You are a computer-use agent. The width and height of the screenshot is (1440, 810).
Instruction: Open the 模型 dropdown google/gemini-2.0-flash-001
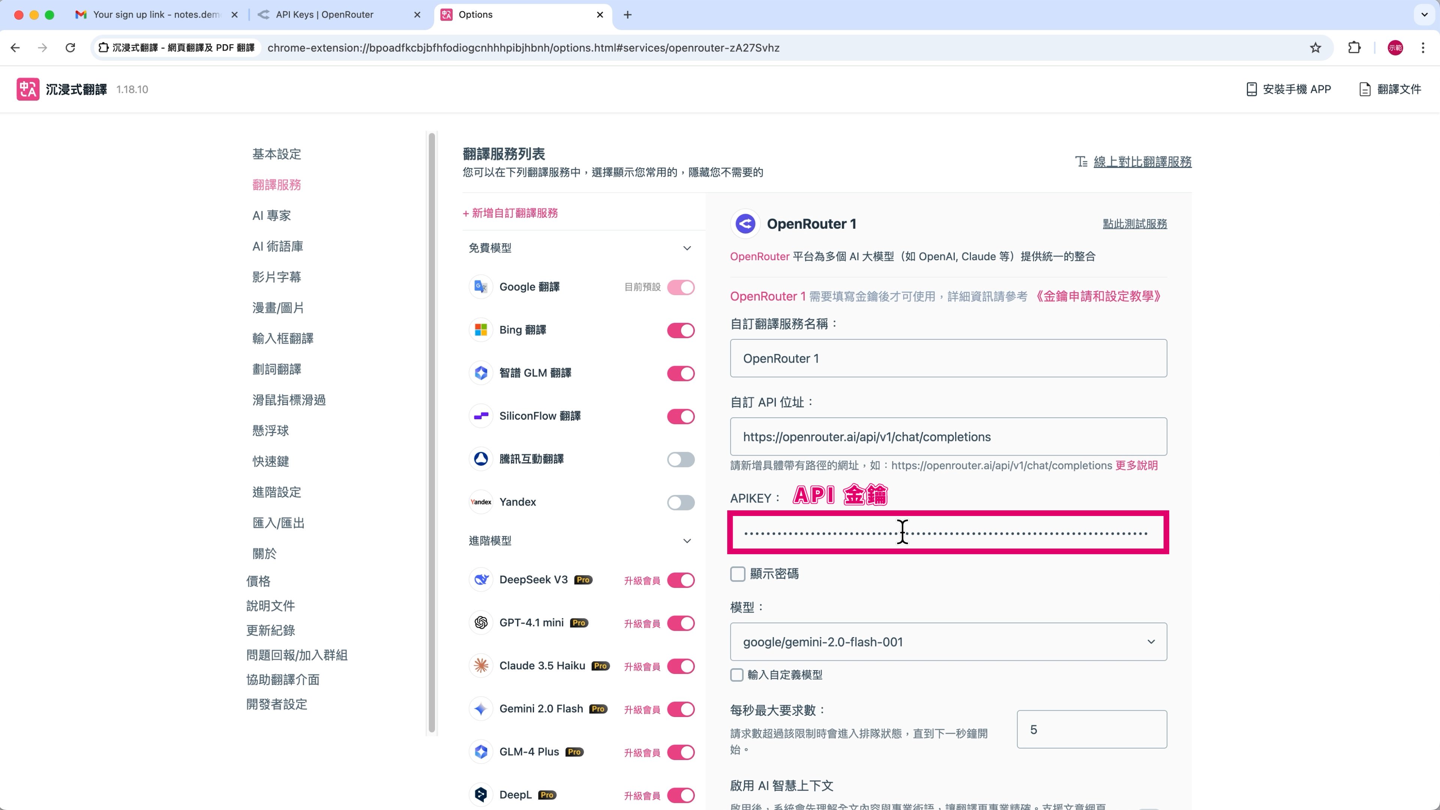948,642
